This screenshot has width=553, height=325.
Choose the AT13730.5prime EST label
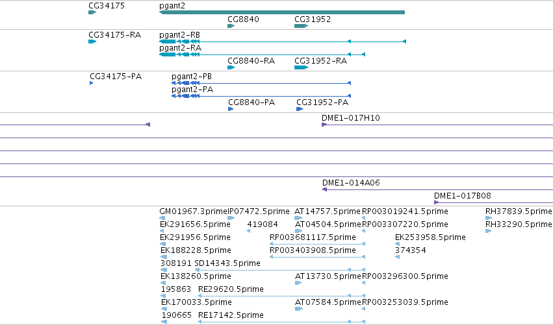pos(328,276)
